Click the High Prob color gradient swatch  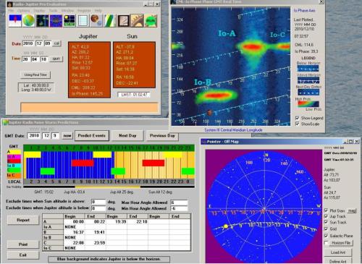pyautogui.click(x=308, y=103)
